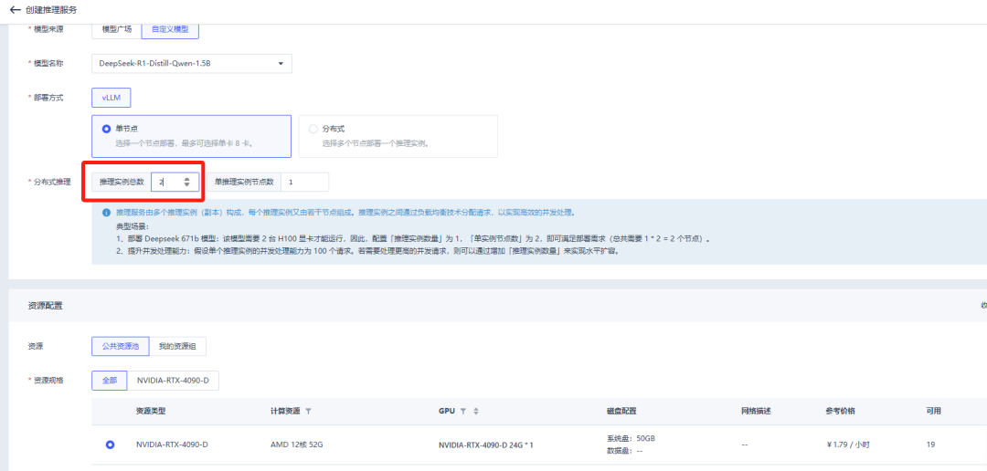The height and width of the screenshot is (471, 987).
Task: Go back using the arrow icon
Action: (x=16, y=10)
